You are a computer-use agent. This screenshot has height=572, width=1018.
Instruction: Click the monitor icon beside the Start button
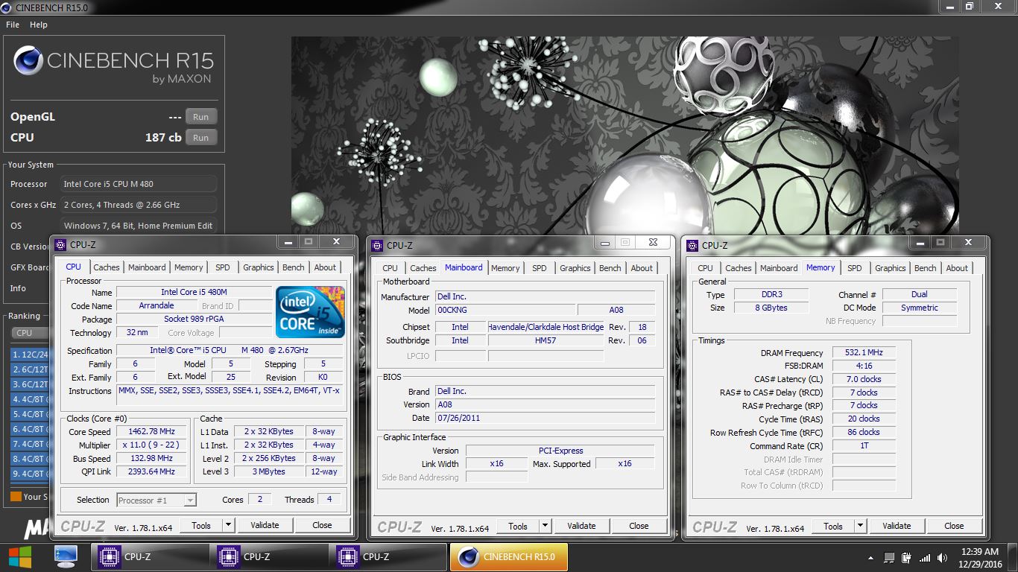pyautogui.click(x=66, y=556)
